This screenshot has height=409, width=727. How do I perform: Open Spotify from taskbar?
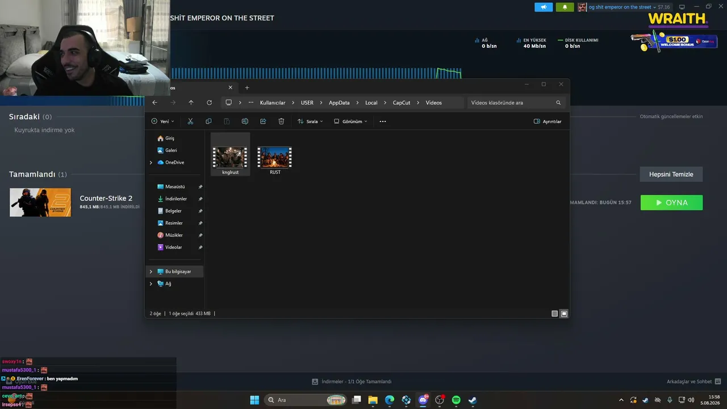point(456,400)
